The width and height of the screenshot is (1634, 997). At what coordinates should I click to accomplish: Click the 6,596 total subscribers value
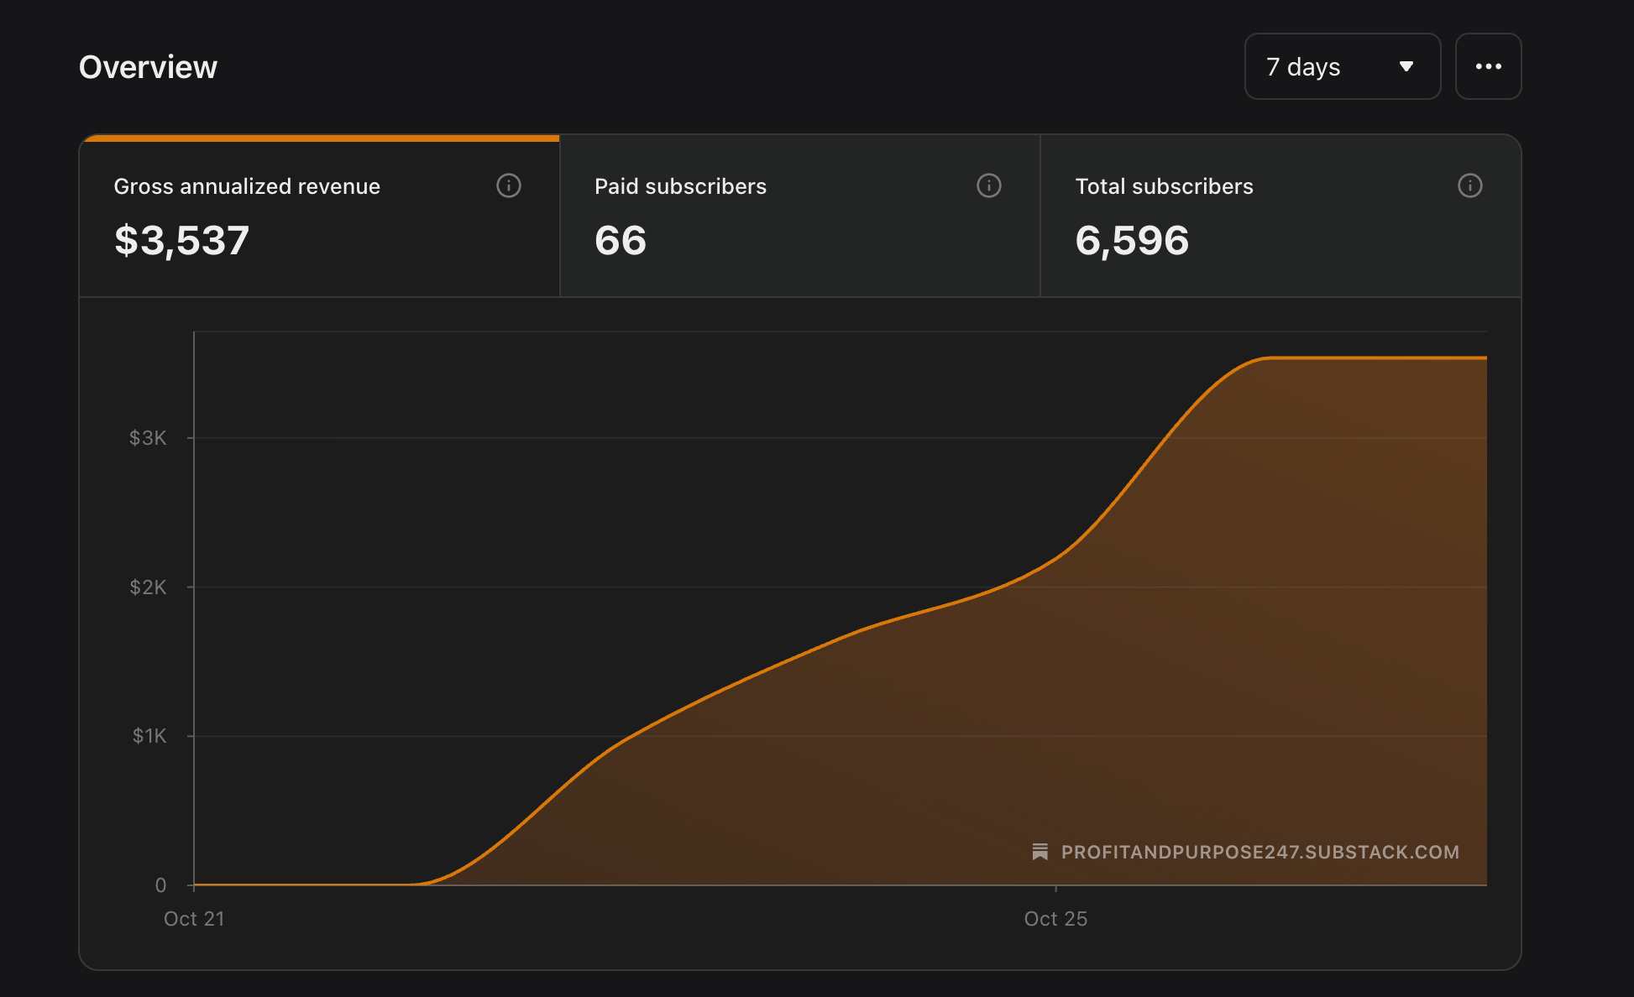(x=1132, y=241)
